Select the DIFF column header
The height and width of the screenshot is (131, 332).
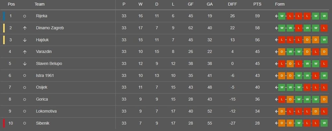pos(232,4)
